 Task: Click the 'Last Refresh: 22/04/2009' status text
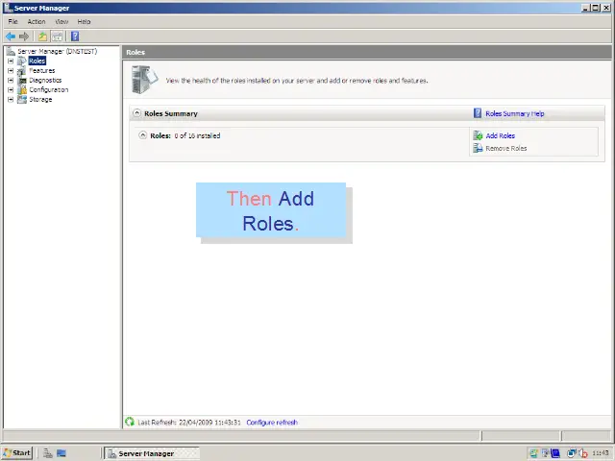[189, 423]
